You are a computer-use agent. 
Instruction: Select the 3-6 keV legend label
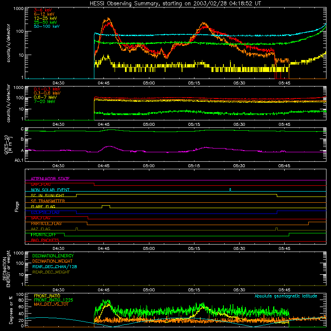[x=43, y=10]
